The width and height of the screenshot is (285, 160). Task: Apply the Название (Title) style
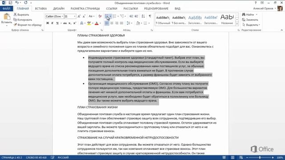tap(227, 20)
